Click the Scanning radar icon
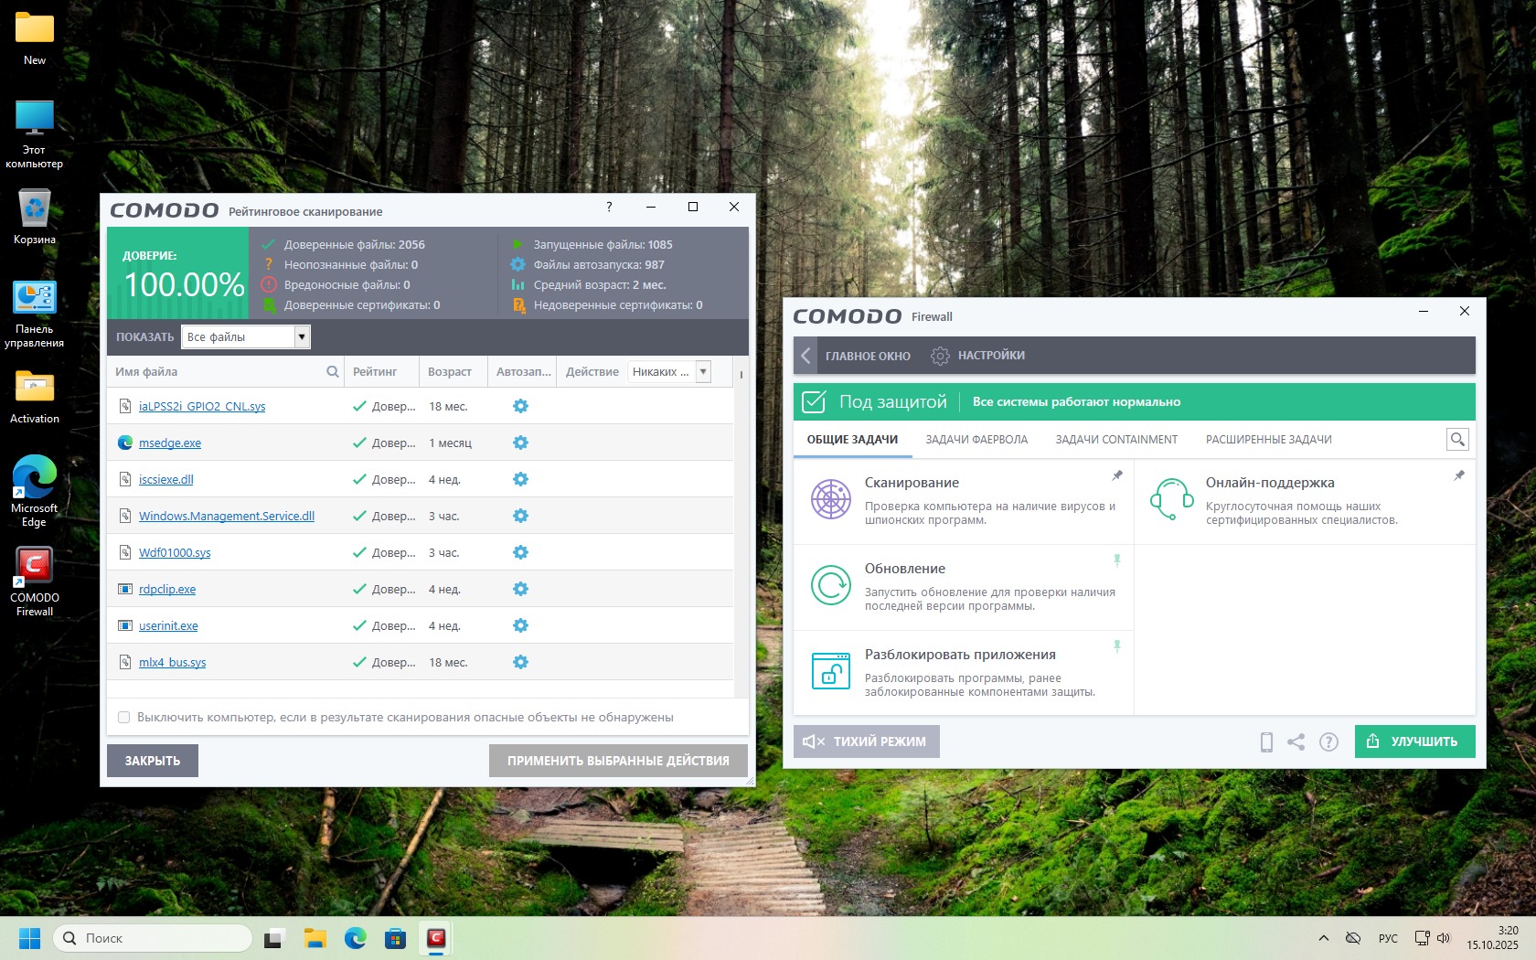1536x960 pixels. coord(830,499)
